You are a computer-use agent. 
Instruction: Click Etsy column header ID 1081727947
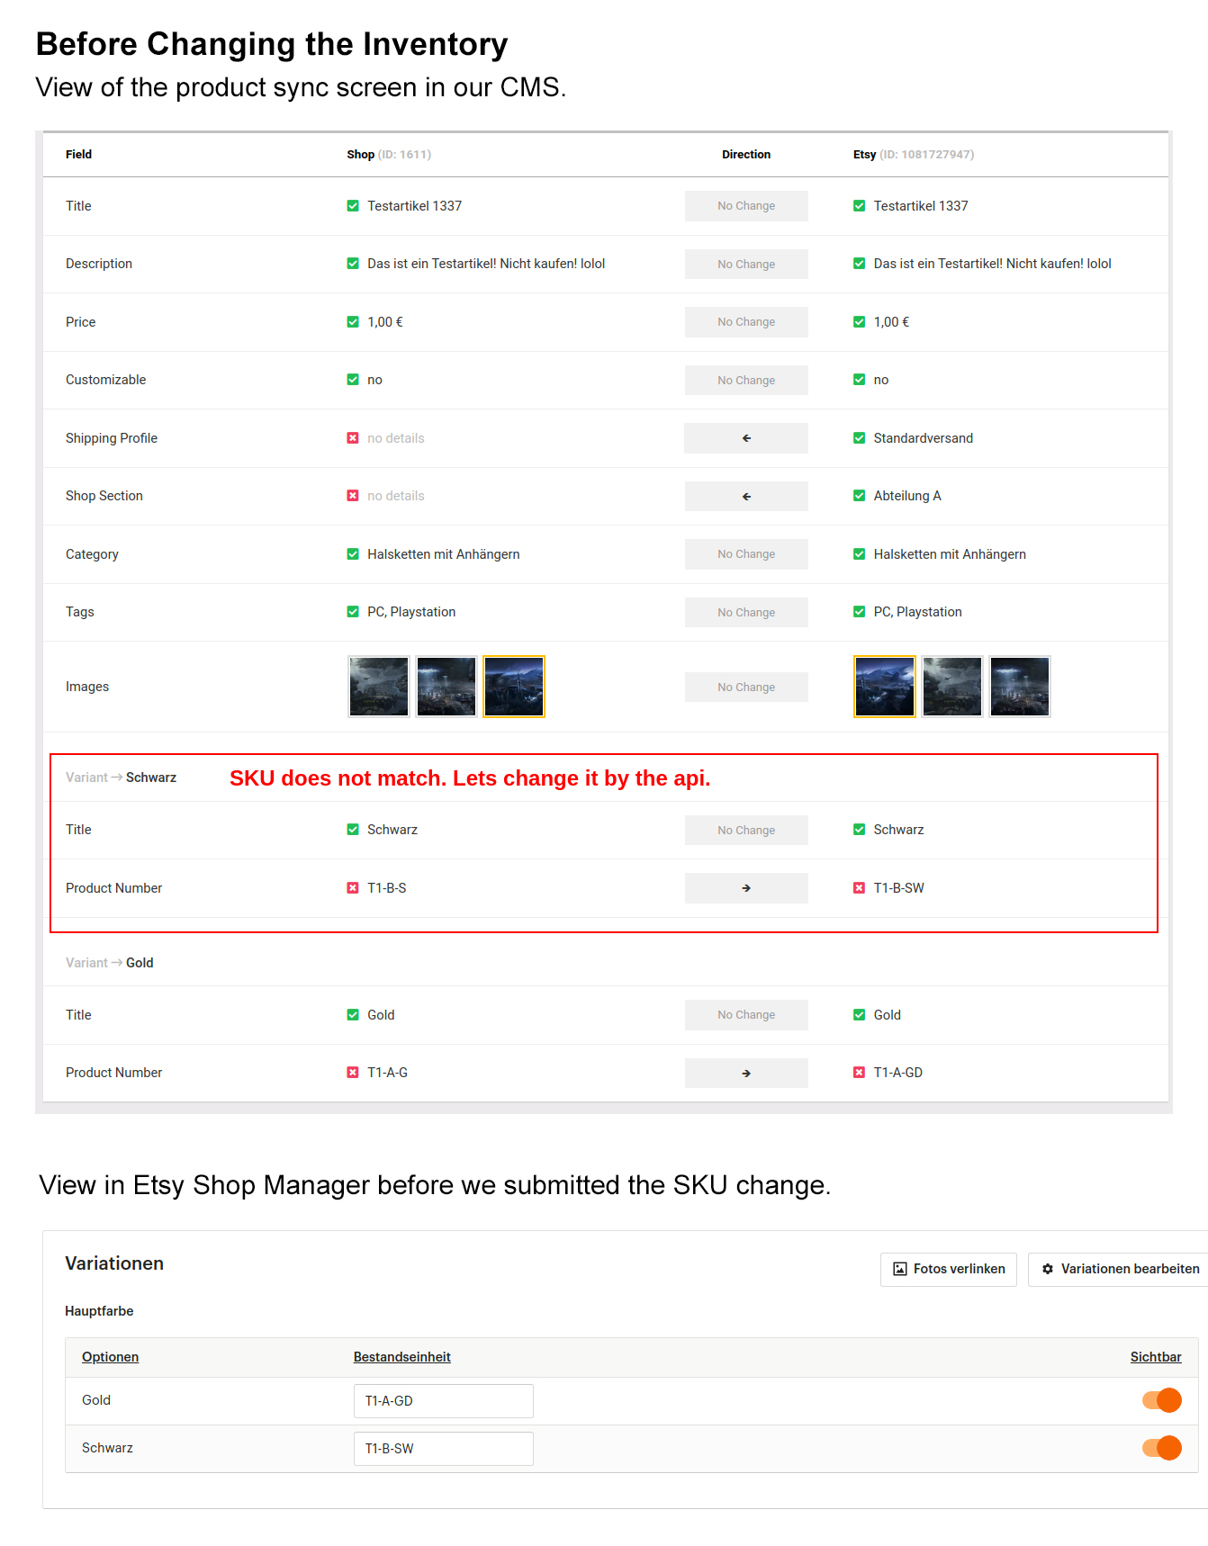914,155
